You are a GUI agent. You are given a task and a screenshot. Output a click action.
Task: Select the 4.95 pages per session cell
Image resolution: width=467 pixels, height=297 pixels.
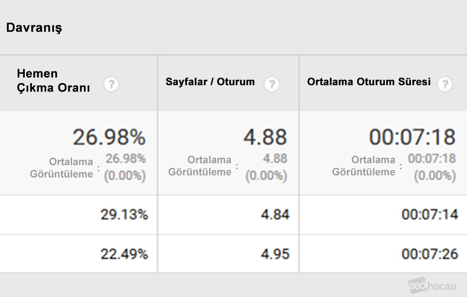tap(275, 254)
